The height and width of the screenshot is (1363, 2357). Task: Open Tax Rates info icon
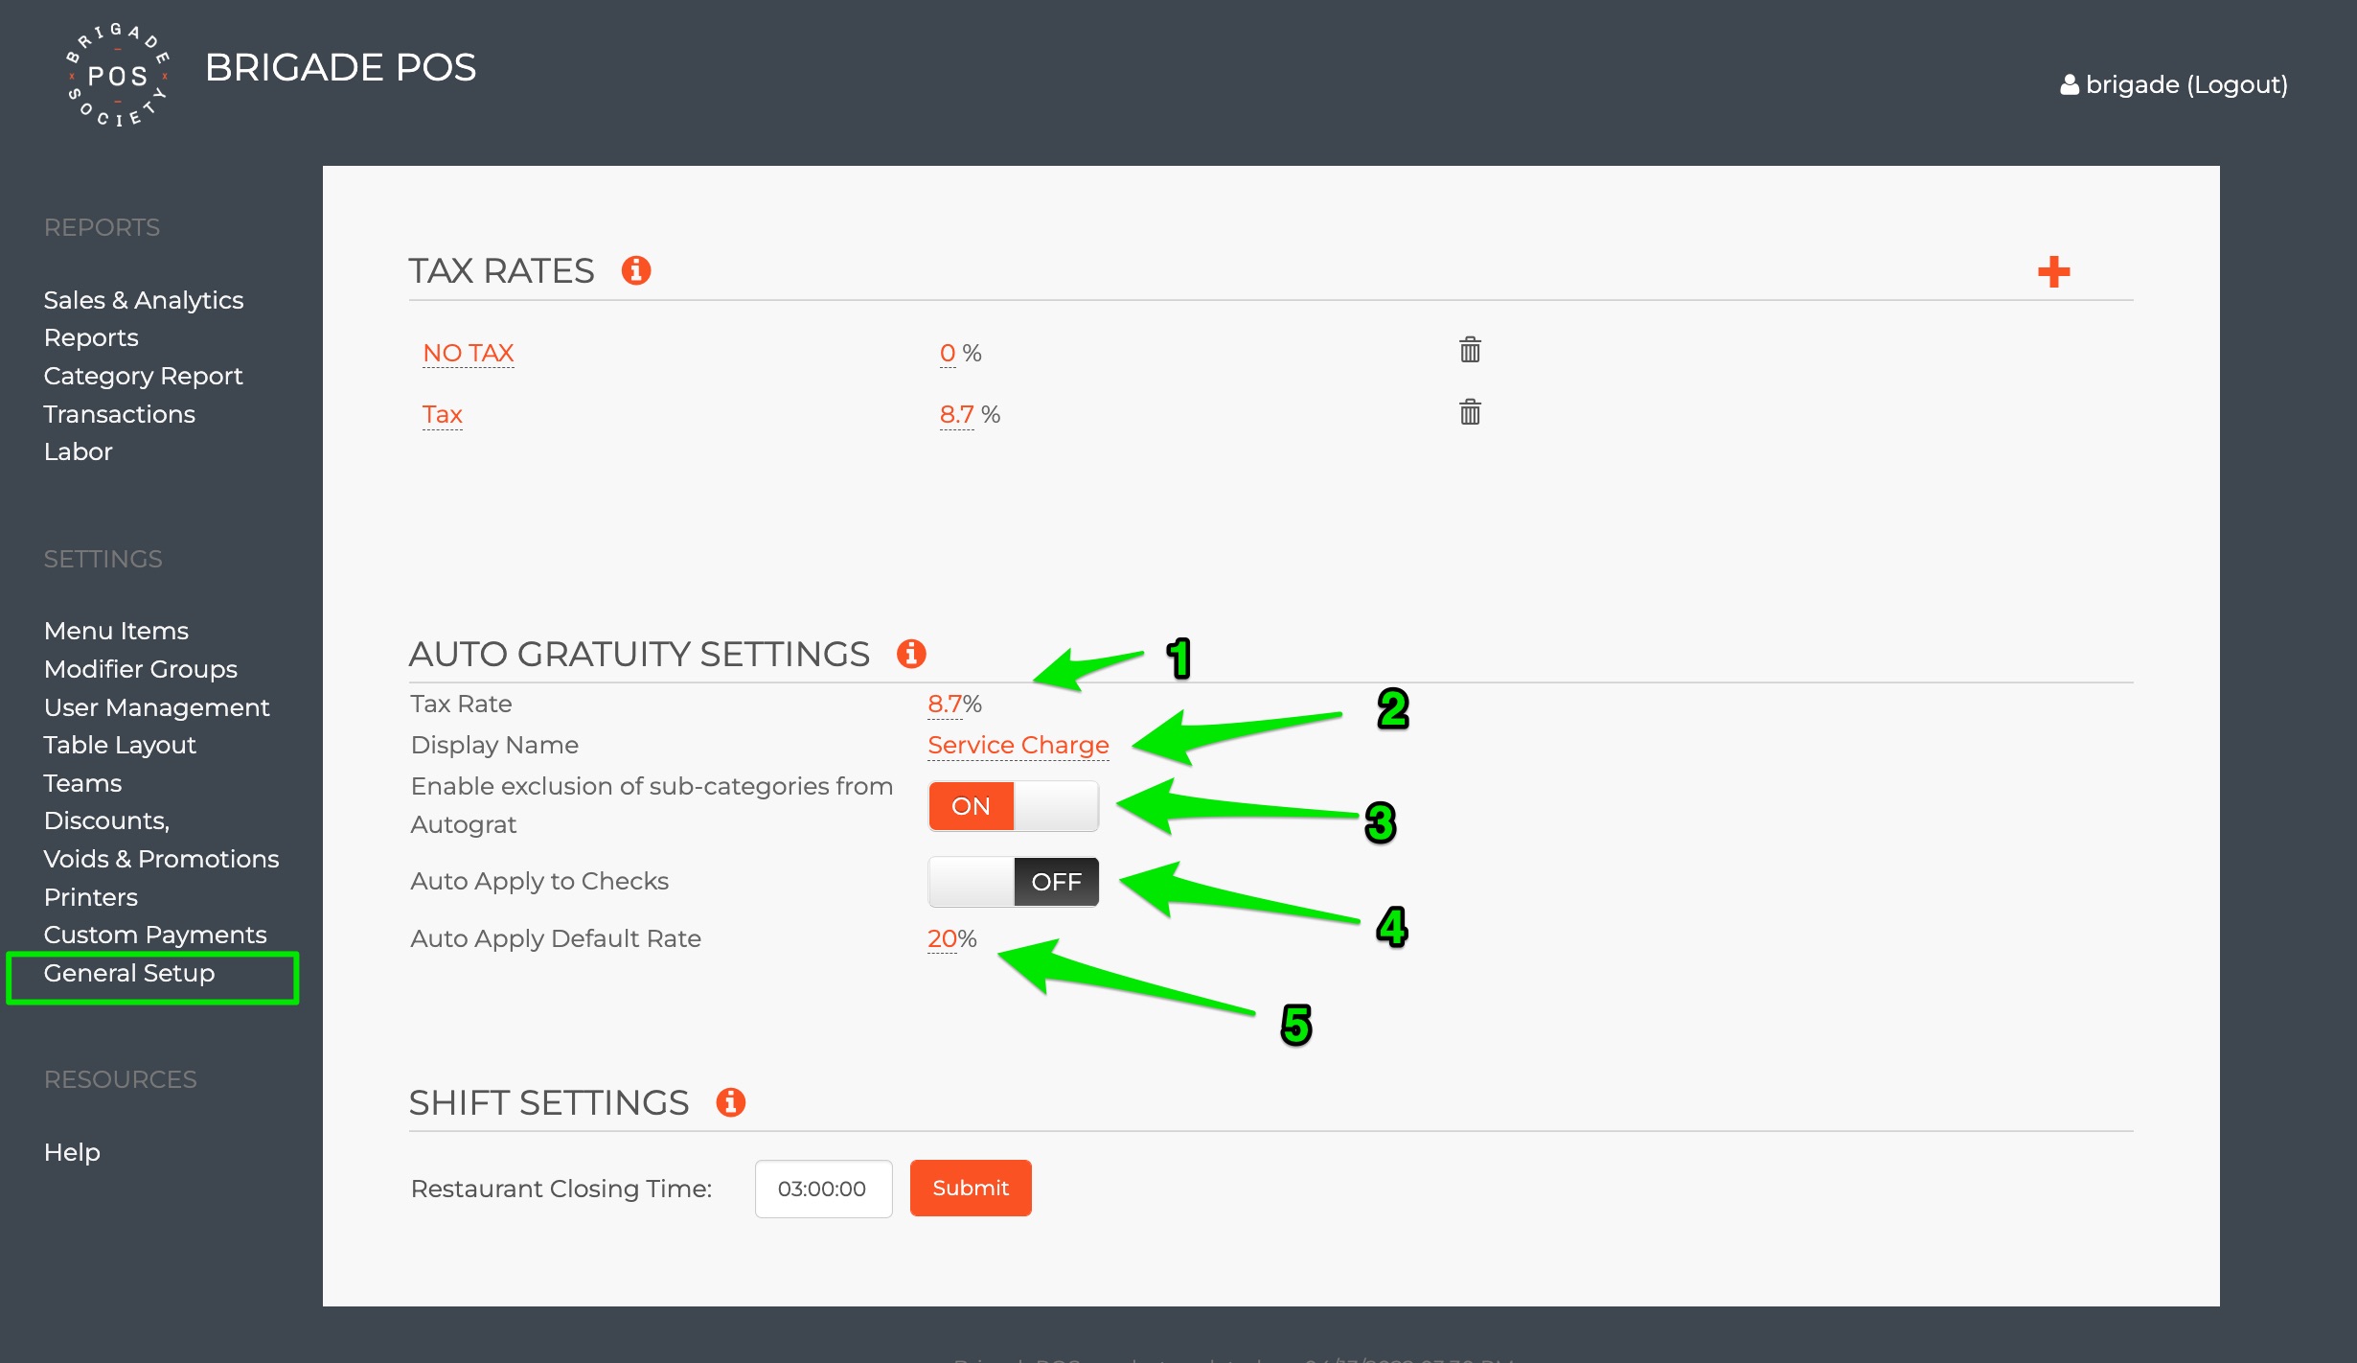coord(636,270)
